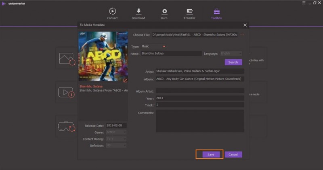
Task: Restore the uniconverter window size
Action: pyautogui.click(x=315, y=3)
